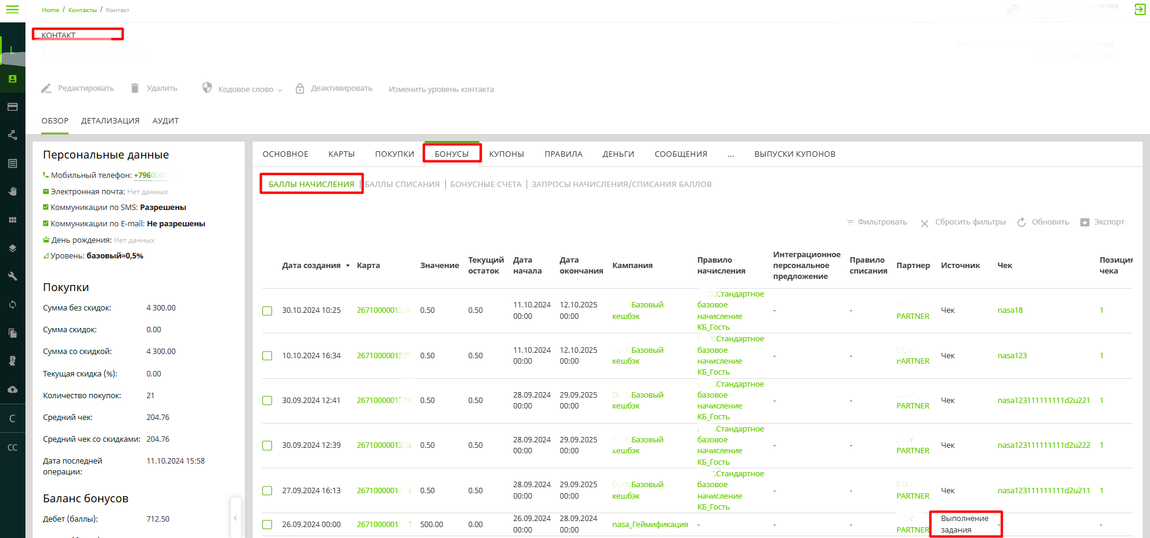
Task: Check the row dated 30.10.2024 10:25
Action: pos(267,311)
